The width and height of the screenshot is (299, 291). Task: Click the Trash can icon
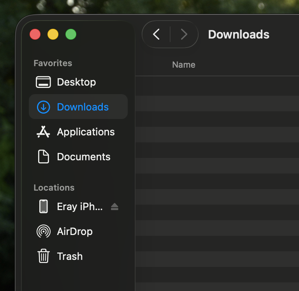(44, 256)
